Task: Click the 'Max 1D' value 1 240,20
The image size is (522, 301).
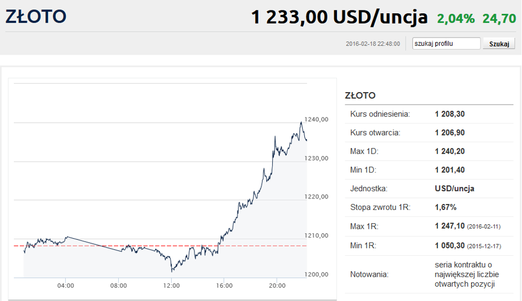Action: tap(450, 151)
